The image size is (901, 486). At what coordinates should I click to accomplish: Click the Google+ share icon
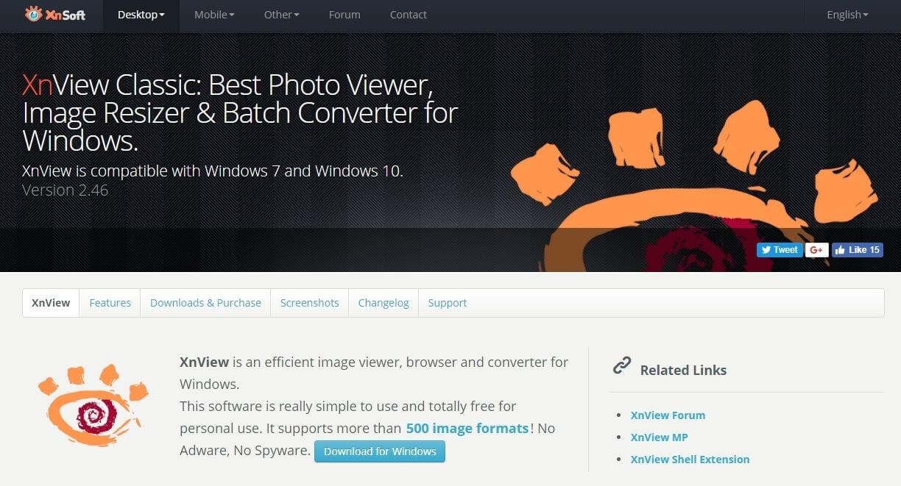[x=816, y=250]
